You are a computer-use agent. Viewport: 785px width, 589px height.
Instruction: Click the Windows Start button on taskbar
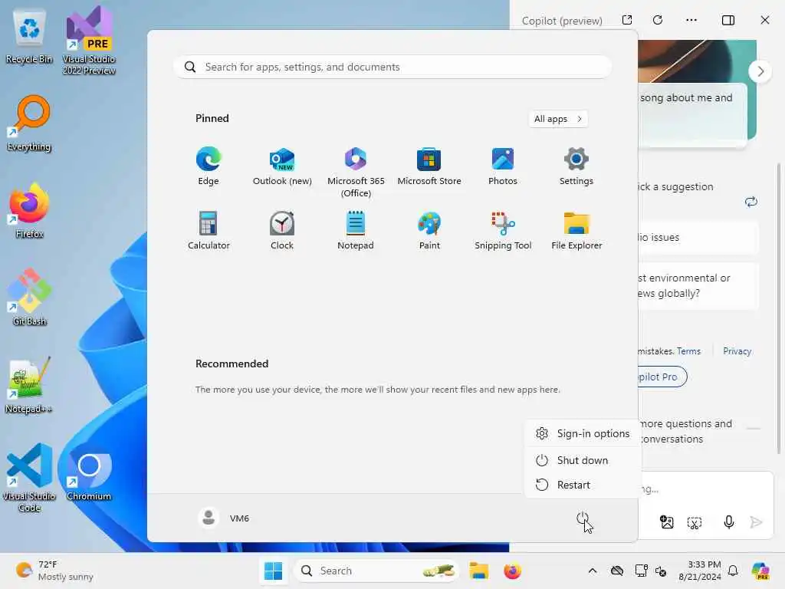(274, 571)
